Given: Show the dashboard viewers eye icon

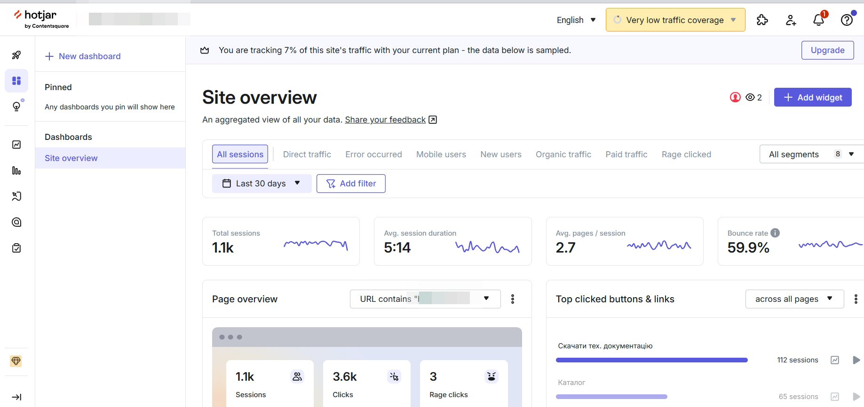Looking at the screenshot, I should [x=750, y=97].
